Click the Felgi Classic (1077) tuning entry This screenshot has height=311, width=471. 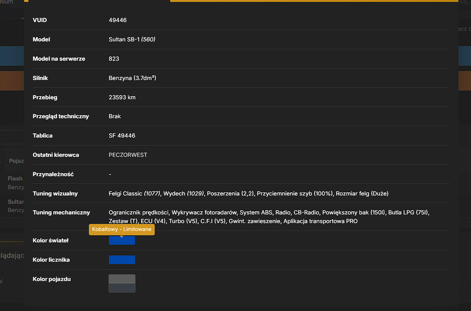134,194
